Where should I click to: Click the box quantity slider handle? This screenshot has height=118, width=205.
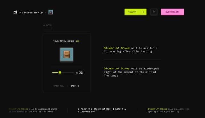point(60,72)
